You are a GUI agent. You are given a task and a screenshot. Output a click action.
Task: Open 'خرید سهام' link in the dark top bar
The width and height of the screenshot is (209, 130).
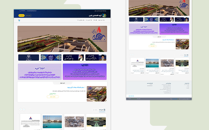(x=97, y=11)
